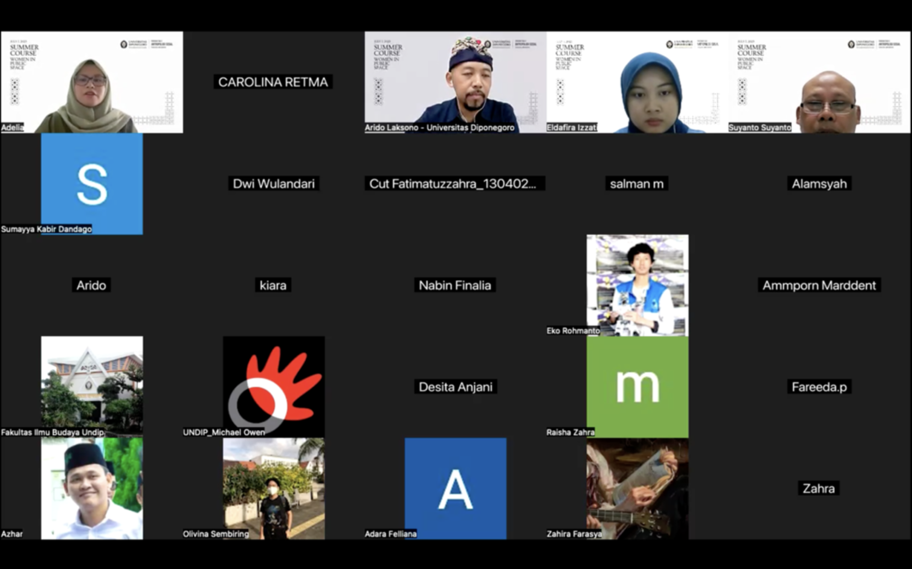Click the blue 'S' avatar of Sumayya Kabir Dandago
Screen dimensions: 912x569
click(x=92, y=184)
